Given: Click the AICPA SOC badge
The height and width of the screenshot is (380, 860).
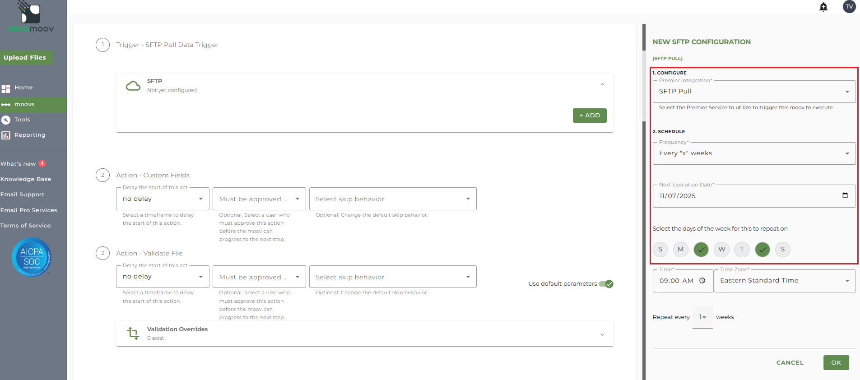Looking at the screenshot, I should [32, 257].
